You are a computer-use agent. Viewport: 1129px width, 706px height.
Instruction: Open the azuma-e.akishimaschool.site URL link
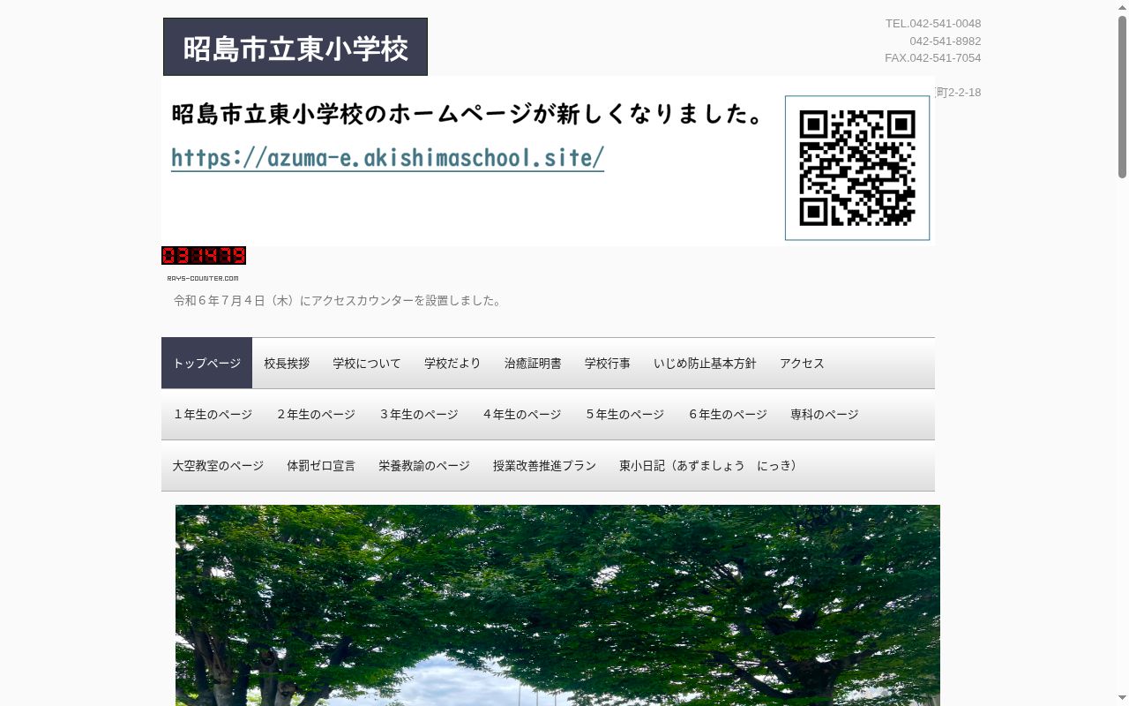click(x=387, y=158)
